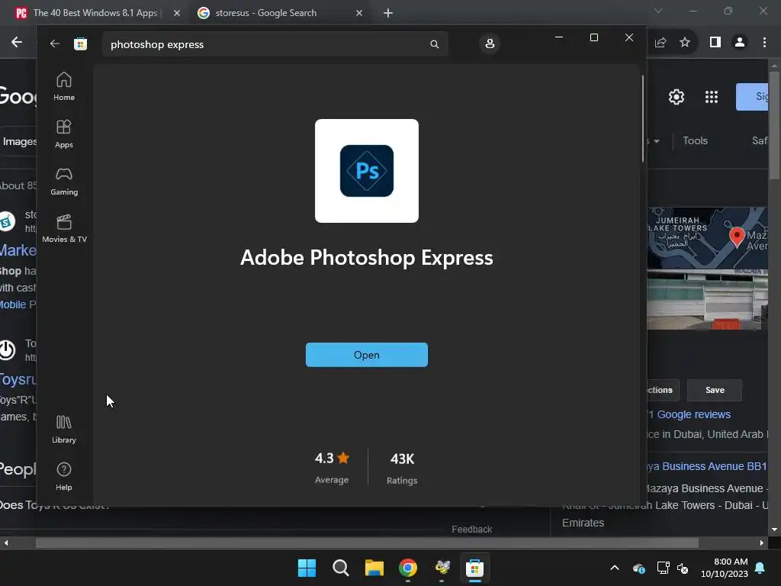The image size is (781, 586).
Task: Open Windows taskbar Search
Action: pos(341,568)
